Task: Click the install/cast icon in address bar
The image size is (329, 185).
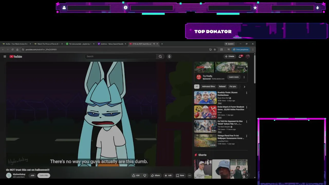Action: [x=210, y=50]
